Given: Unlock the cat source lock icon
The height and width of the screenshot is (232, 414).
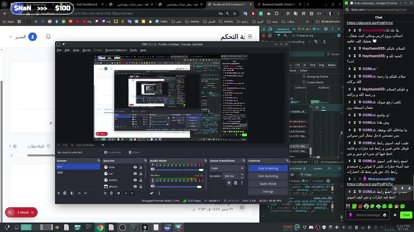Looking at the screenshot, I should (x=141, y=174).
